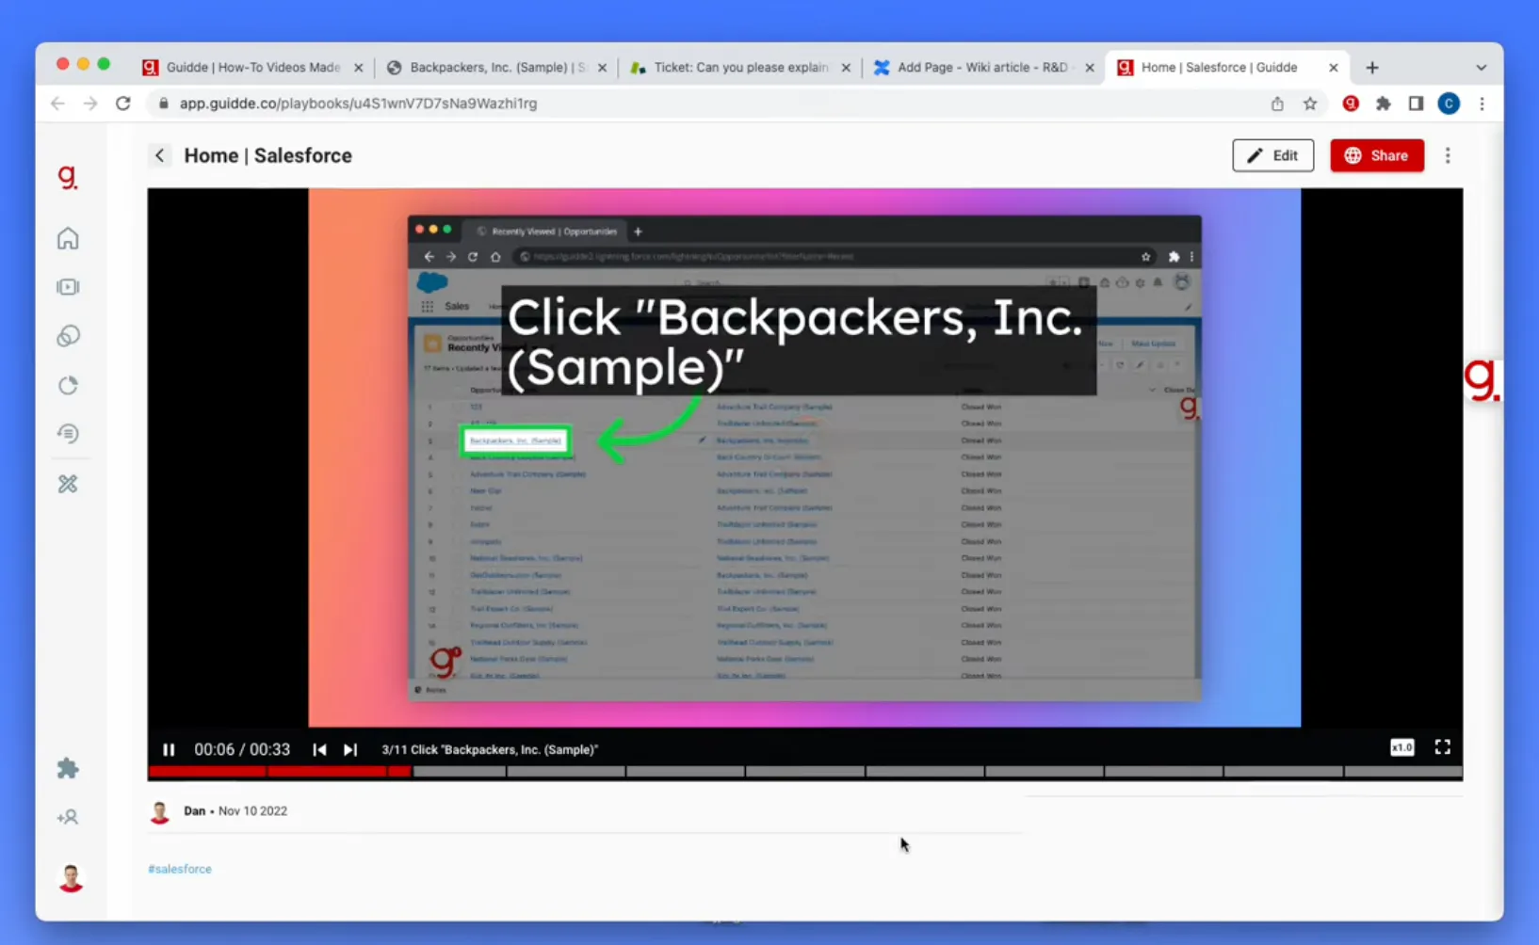
Task: Switch to Add Page - Wiki article tab
Action: (x=982, y=67)
